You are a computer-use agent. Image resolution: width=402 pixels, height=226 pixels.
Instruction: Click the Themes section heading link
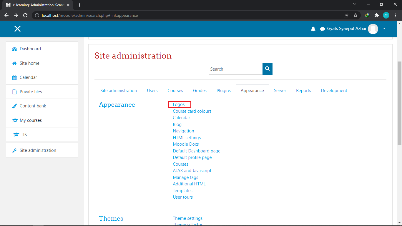coord(111,219)
